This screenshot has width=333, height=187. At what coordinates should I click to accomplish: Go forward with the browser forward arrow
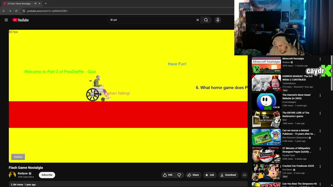click(10, 11)
